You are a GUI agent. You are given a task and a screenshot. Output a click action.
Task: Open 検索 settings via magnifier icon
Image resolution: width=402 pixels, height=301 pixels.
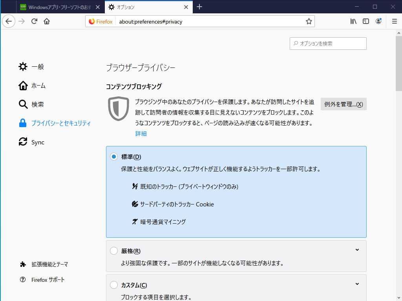[22, 104]
